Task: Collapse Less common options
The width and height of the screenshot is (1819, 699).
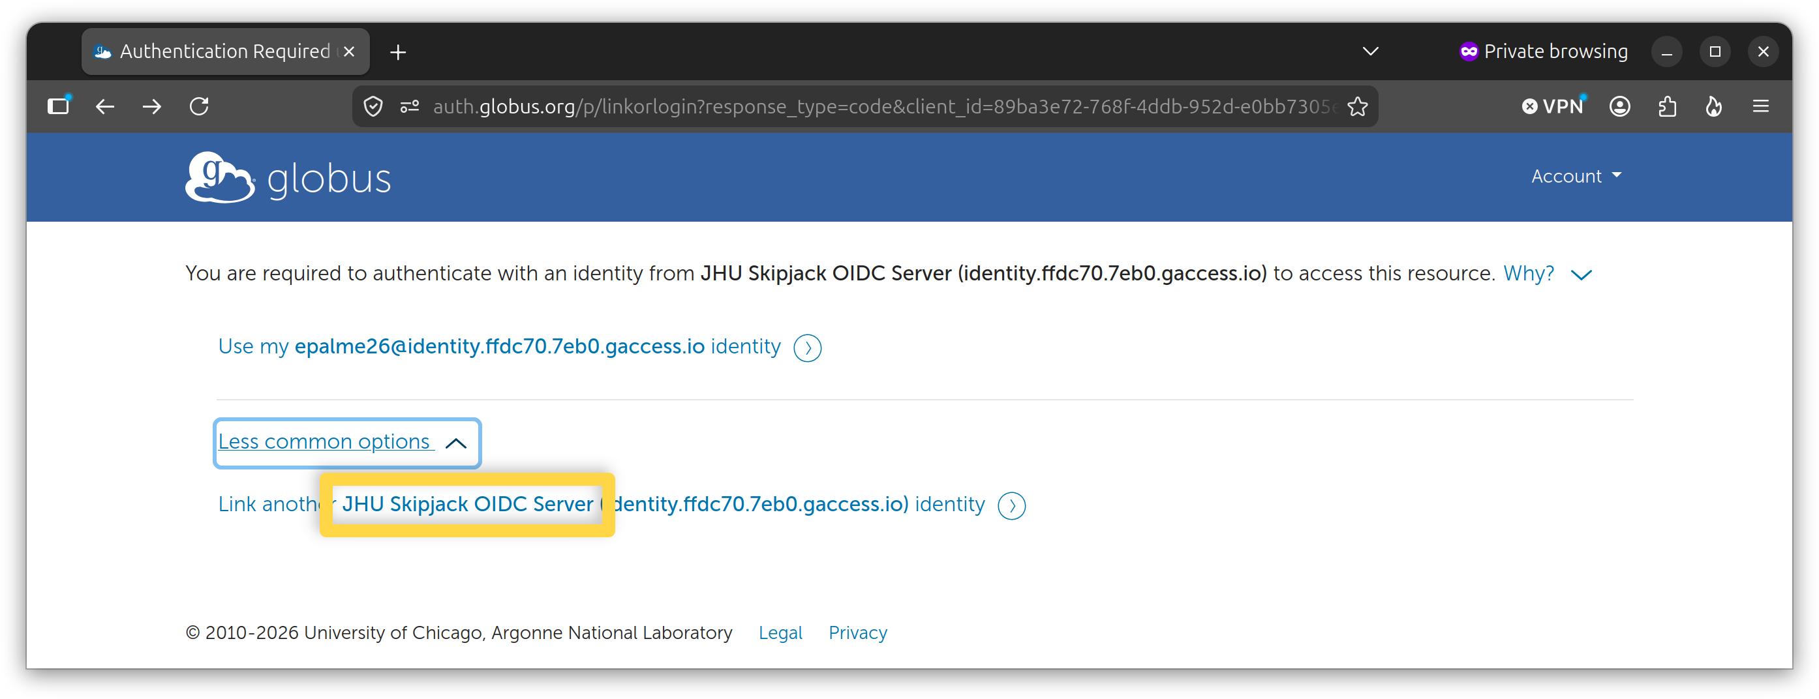Action: (346, 443)
